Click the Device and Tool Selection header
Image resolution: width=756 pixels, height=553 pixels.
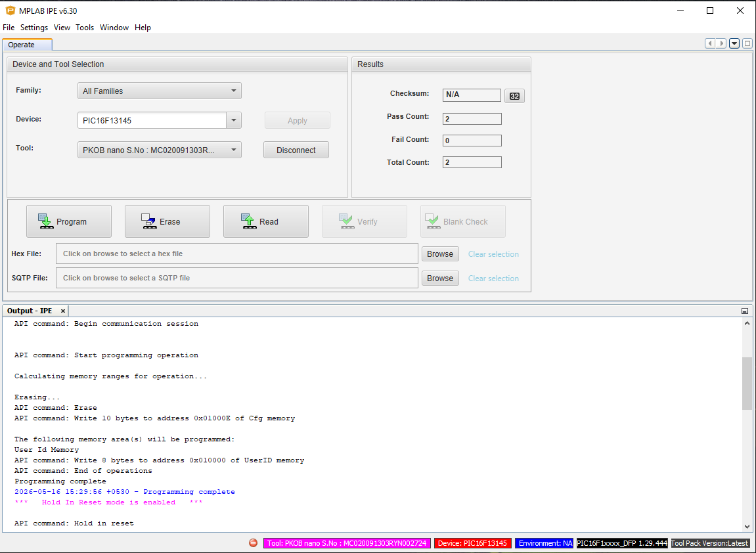[x=177, y=64]
